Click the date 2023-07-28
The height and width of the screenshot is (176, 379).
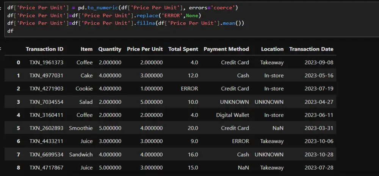coord(319,168)
